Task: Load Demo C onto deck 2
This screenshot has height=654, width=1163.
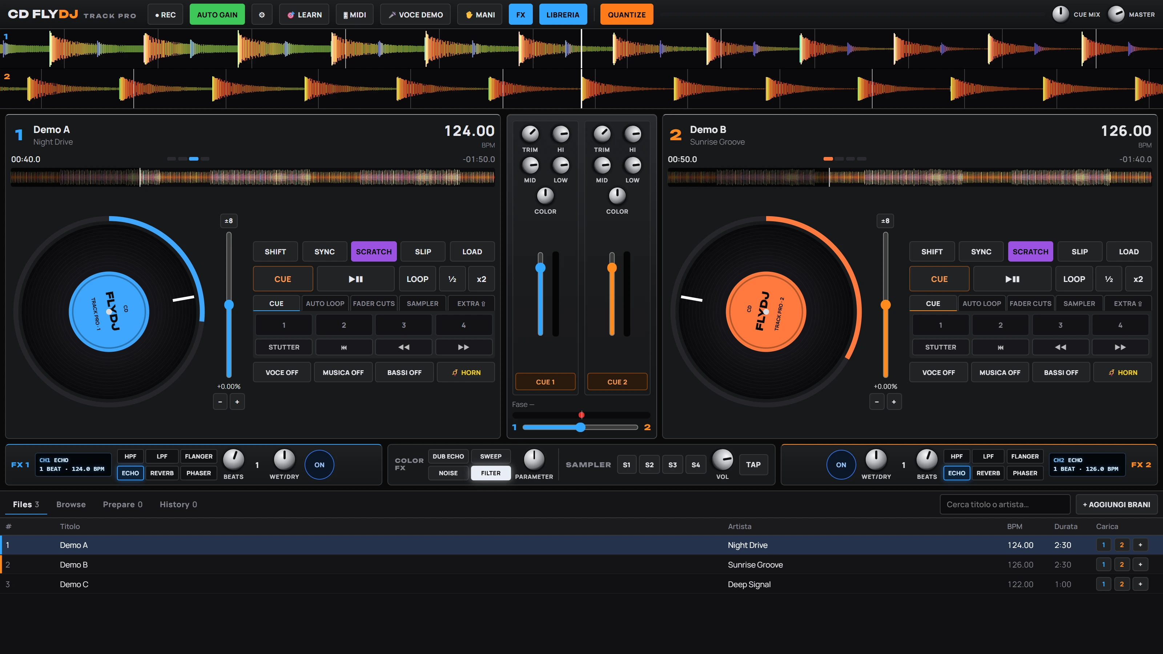Action: click(1122, 584)
